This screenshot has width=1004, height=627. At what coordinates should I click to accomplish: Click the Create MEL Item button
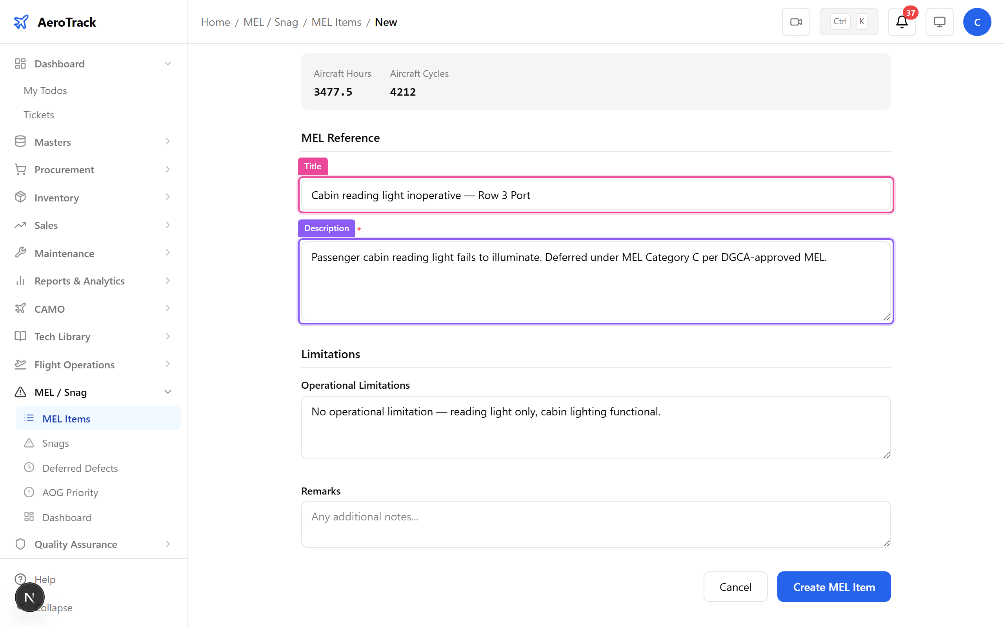click(834, 586)
